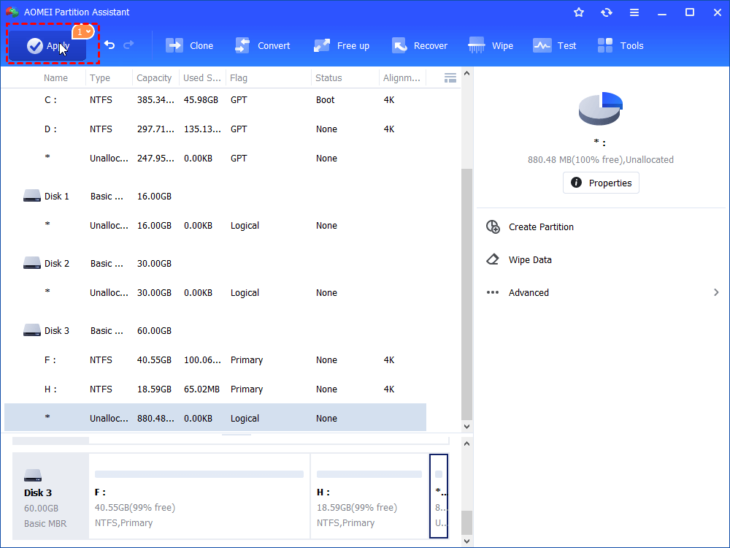
Task: Undo the last operation
Action: coord(109,45)
